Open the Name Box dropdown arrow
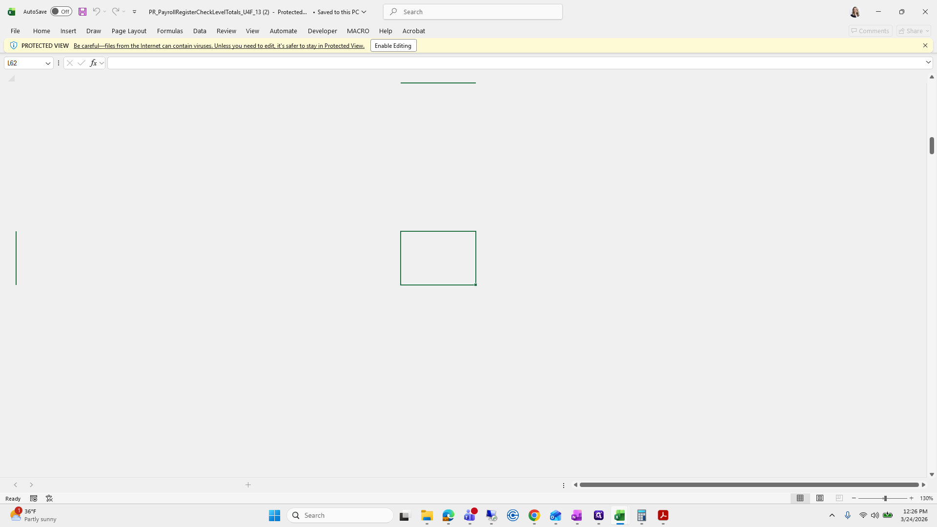This screenshot has width=937, height=527. pos(48,63)
